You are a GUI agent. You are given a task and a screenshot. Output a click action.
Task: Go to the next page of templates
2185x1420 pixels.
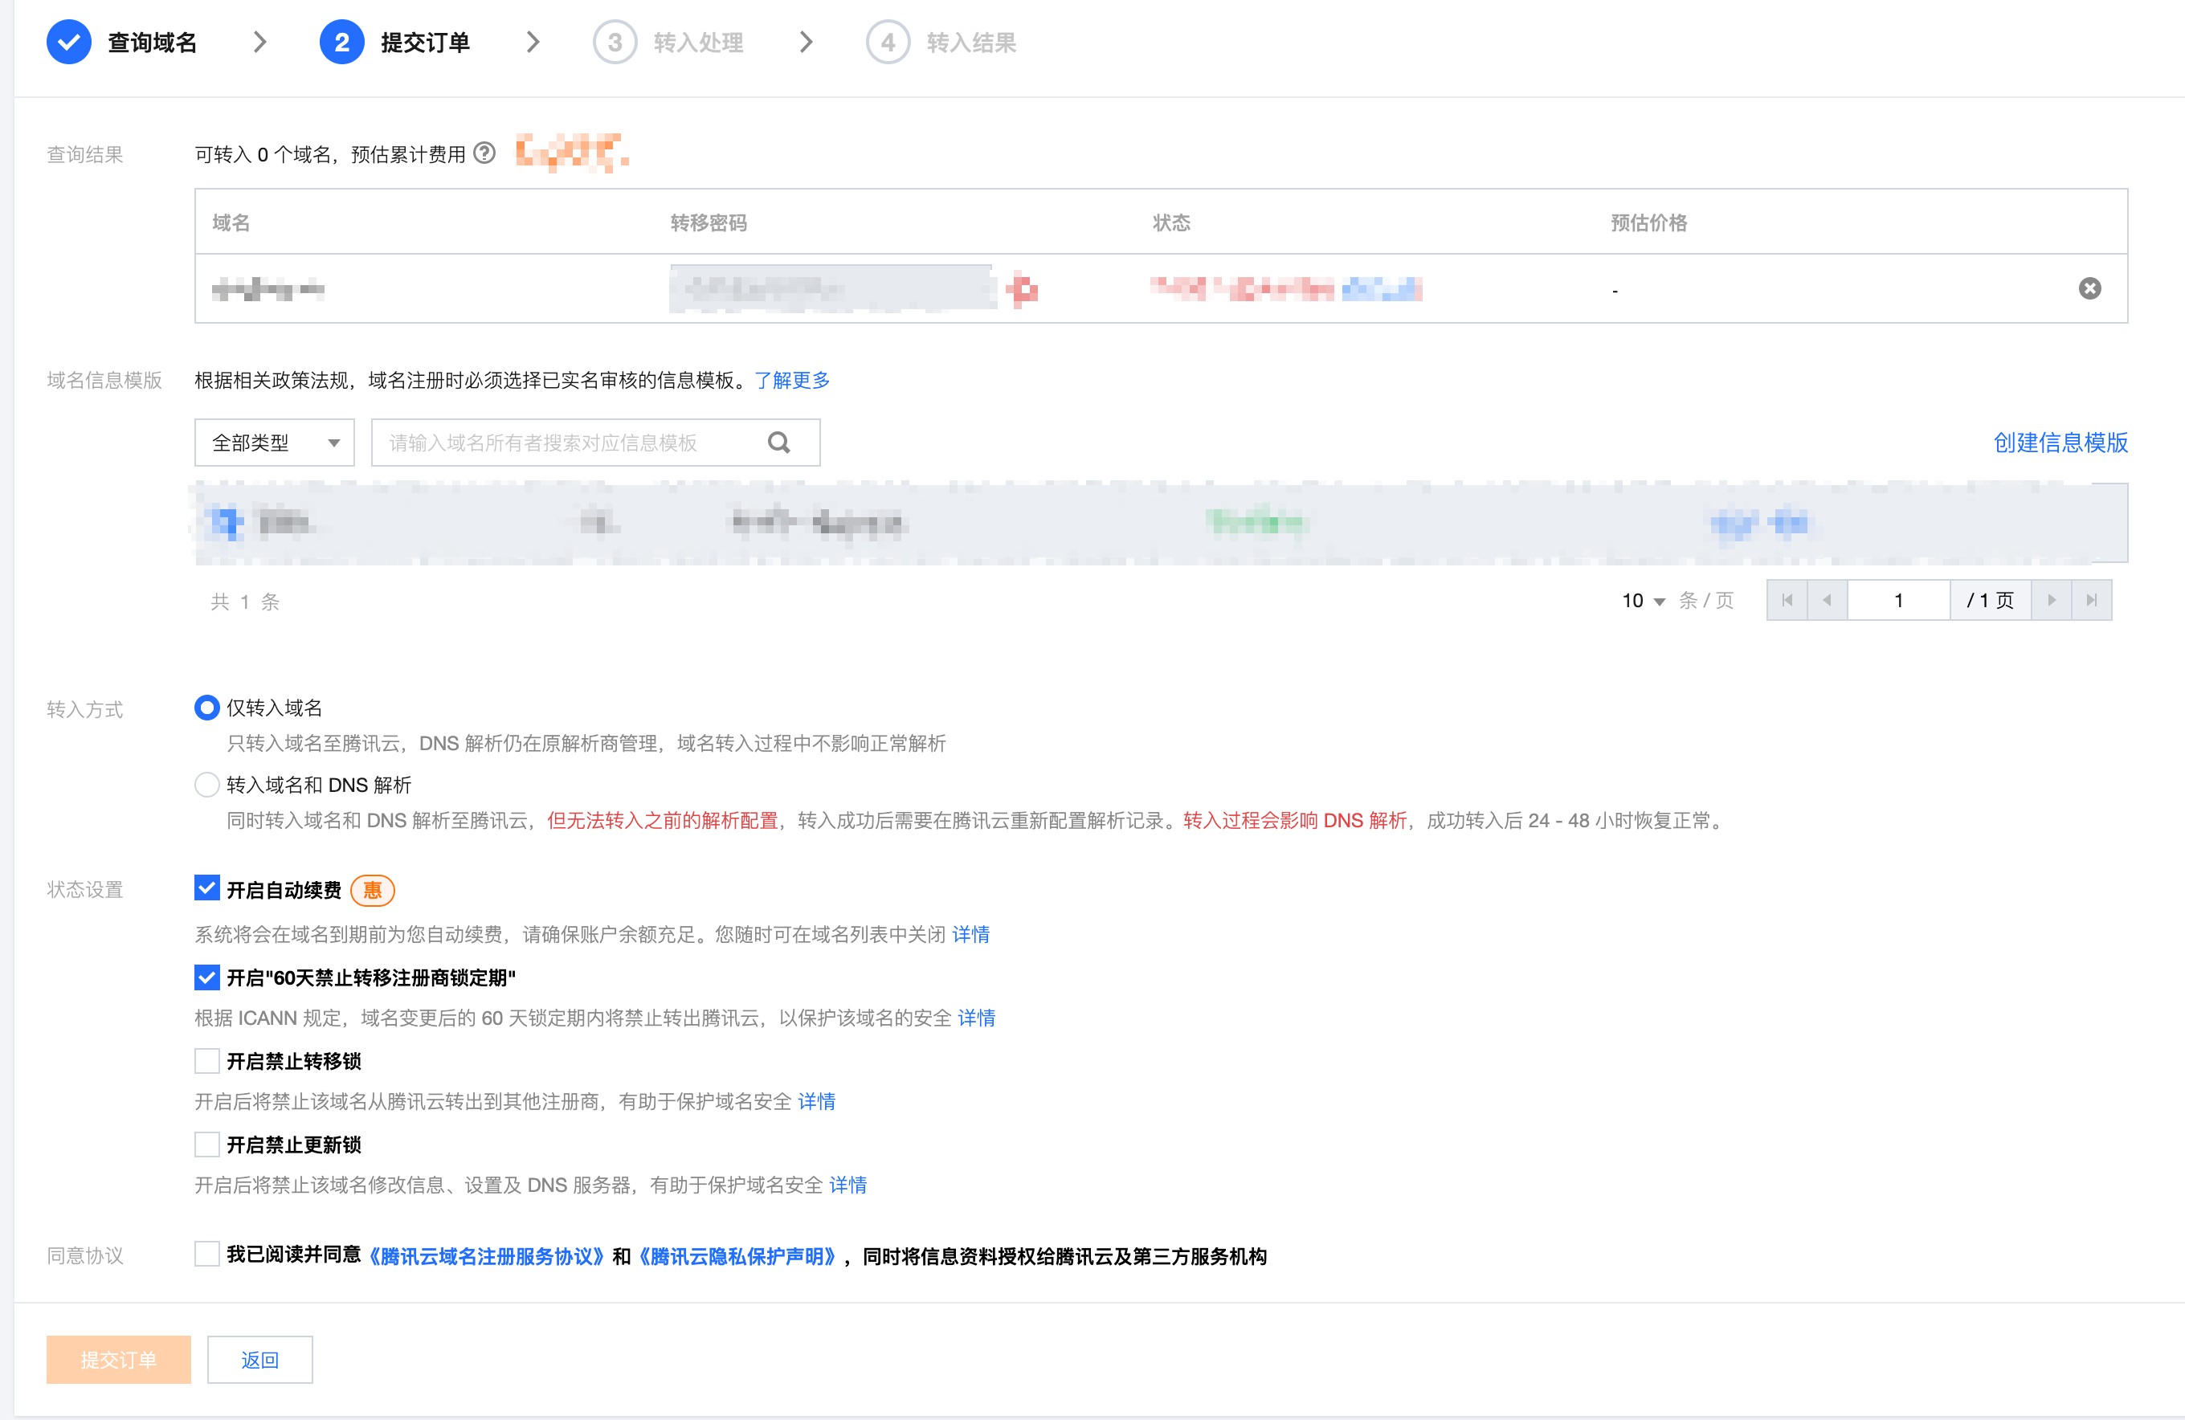2052,599
